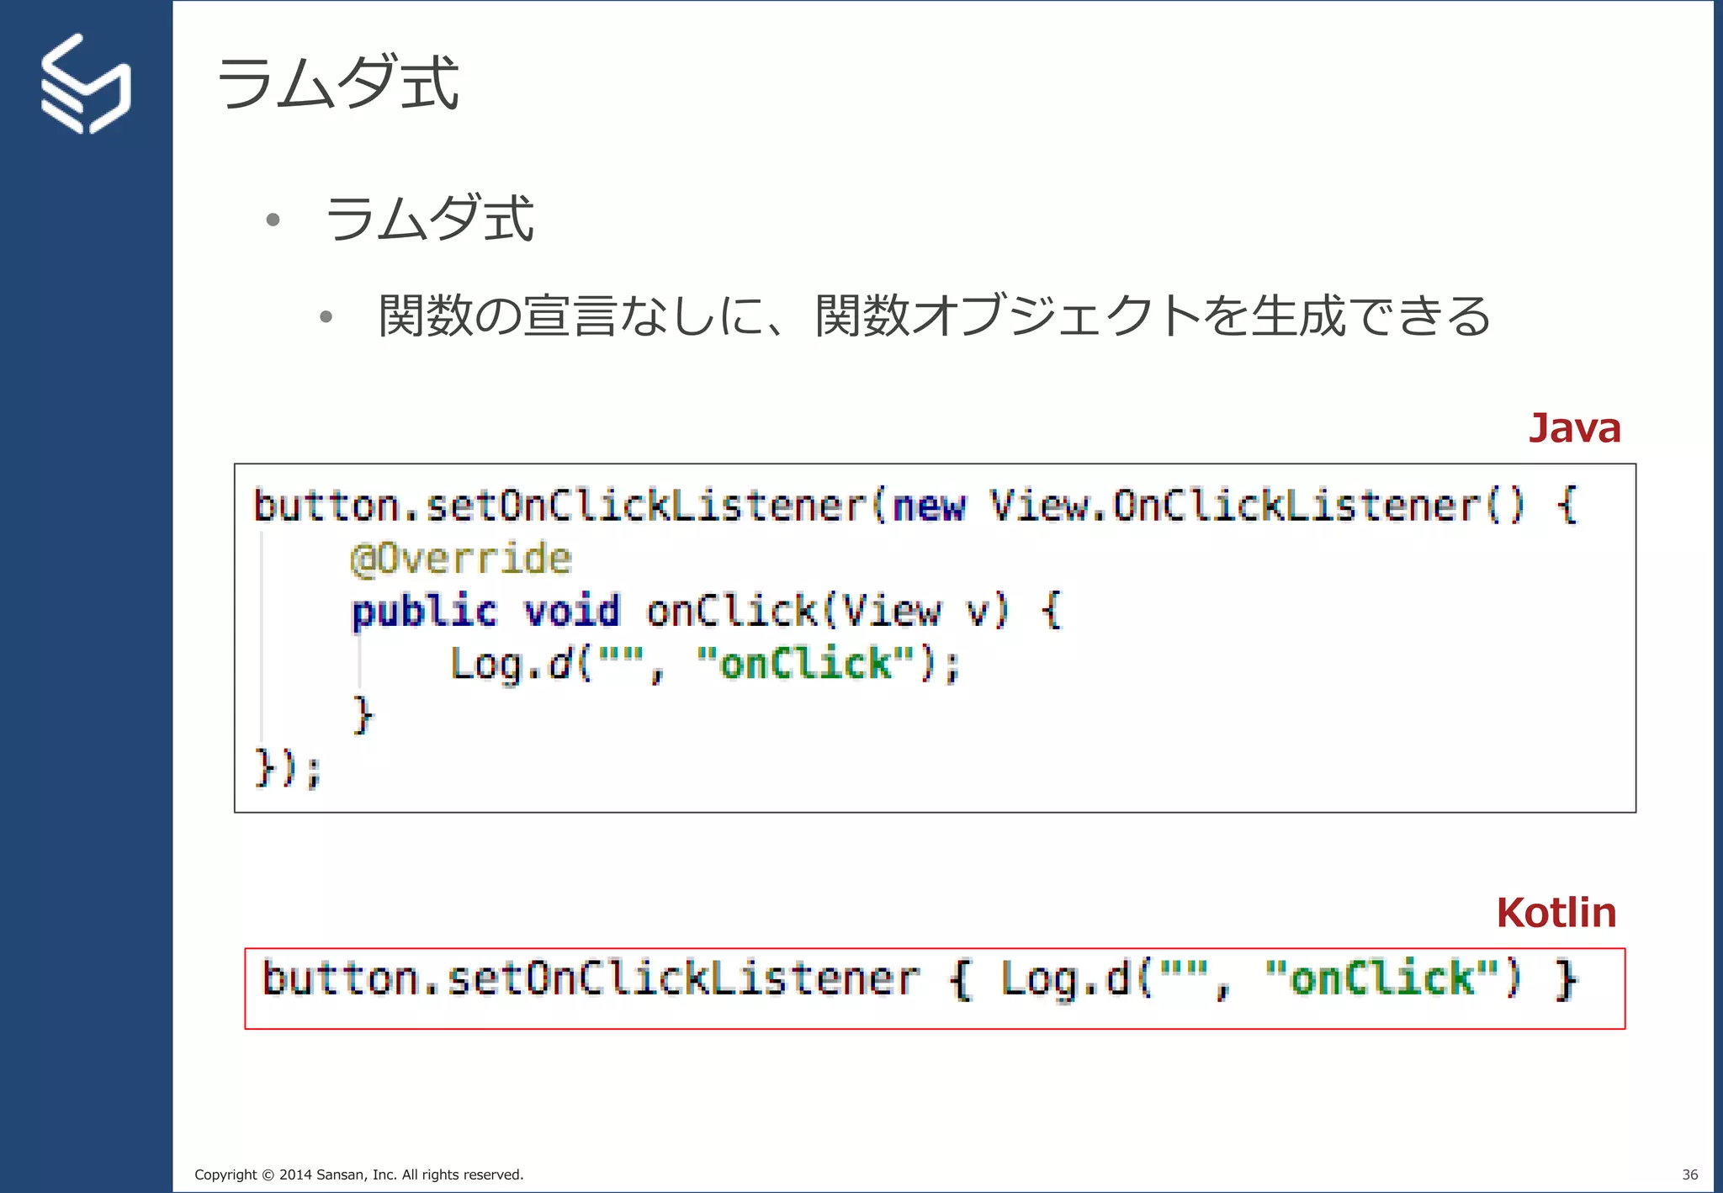
Task: Click the closing '});' in Java code
Action: 288,768
